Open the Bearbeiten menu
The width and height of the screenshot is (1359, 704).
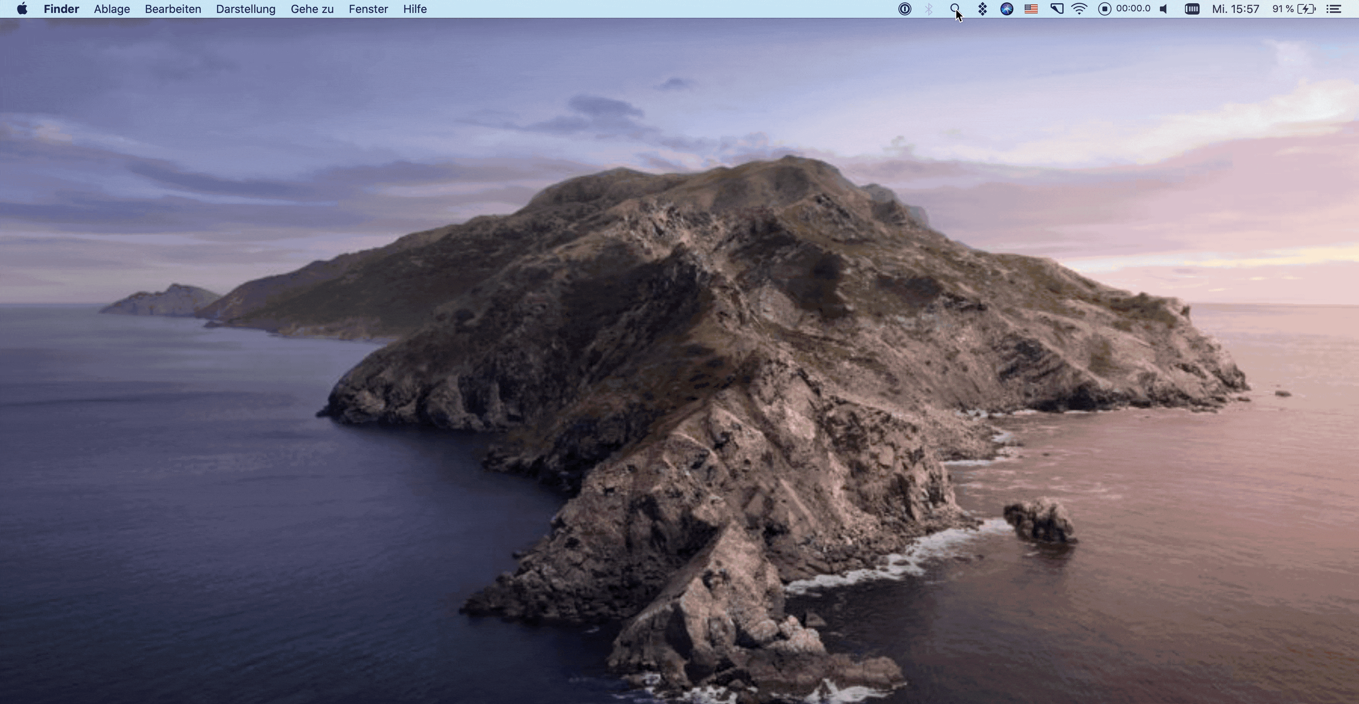173,9
